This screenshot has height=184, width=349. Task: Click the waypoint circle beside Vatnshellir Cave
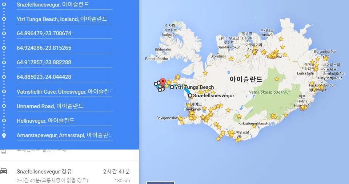[x=4, y=91]
